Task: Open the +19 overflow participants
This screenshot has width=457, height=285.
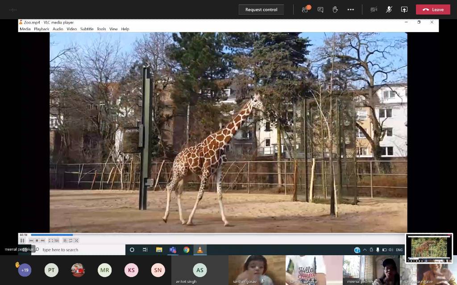Action: click(25, 270)
